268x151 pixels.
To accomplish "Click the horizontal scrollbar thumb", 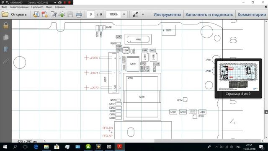I will 208,141.
